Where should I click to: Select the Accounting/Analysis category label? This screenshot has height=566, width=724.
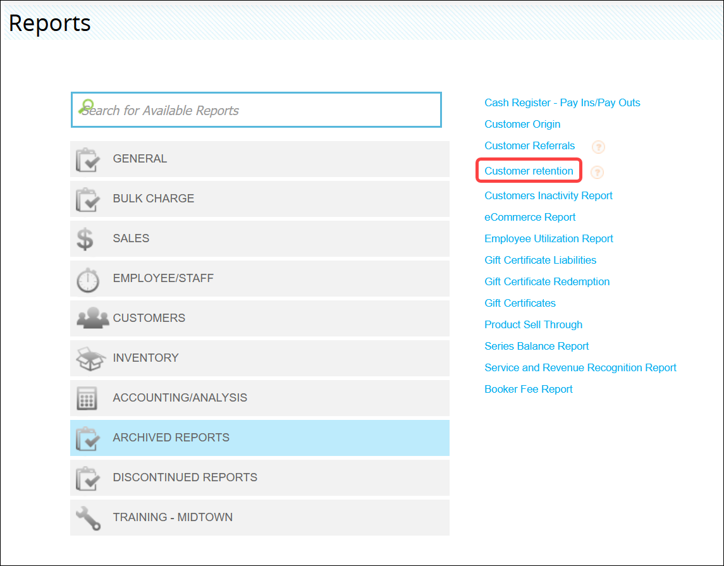(180, 398)
